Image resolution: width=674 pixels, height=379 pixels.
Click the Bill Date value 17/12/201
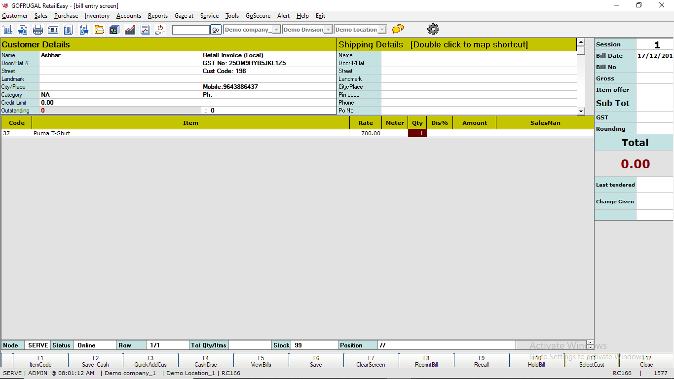[655, 56]
